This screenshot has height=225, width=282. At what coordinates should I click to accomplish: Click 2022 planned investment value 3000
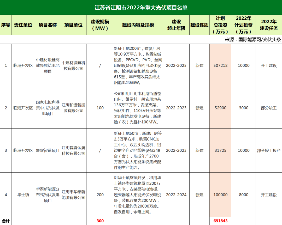tap(244, 108)
